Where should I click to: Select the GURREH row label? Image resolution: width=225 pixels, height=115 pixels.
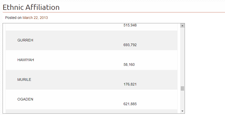click(x=25, y=40)
